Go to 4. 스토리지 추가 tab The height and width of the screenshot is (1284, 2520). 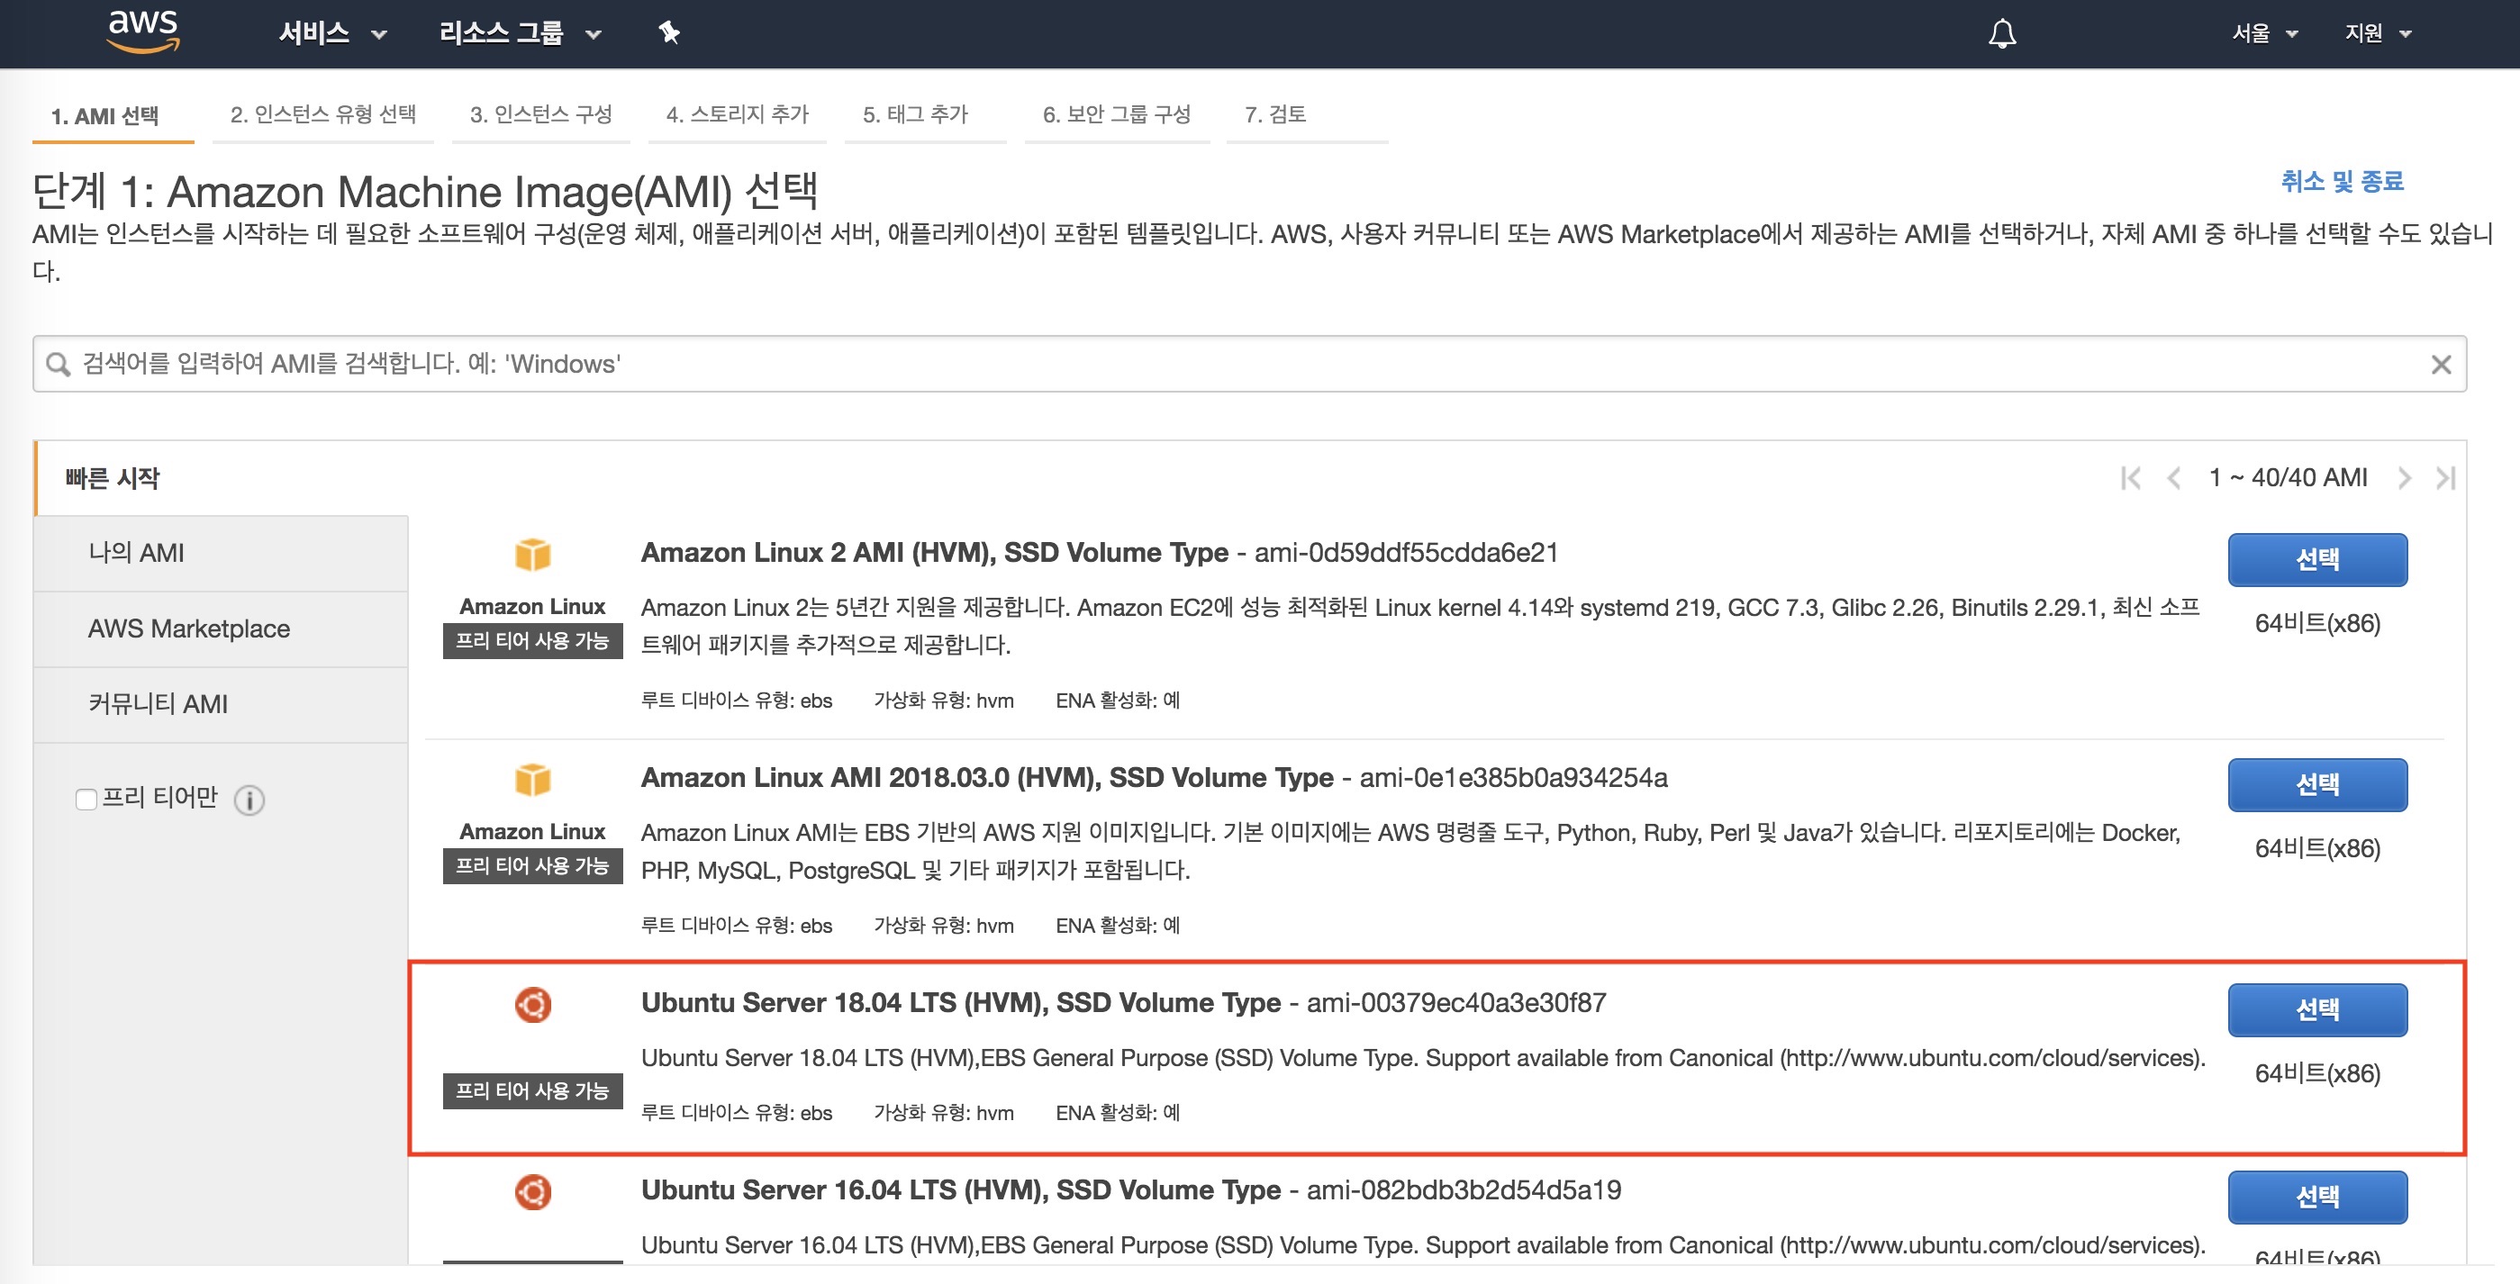[738, 114]
